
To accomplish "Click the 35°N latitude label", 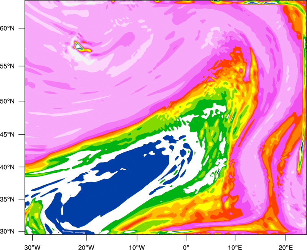I will (x=7, y=199).
